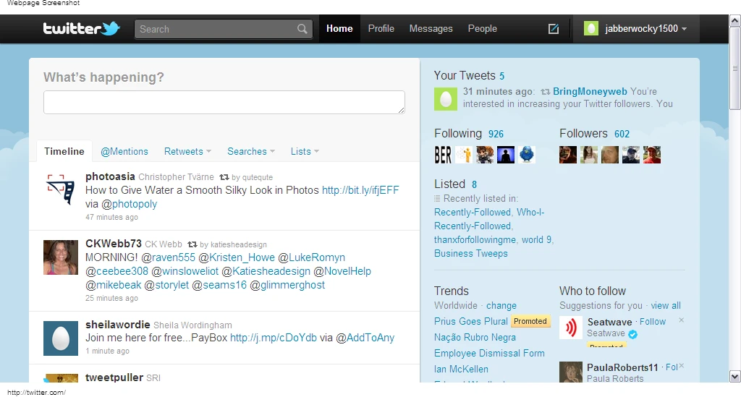The width and height of the screenshot is (741, 397).
Task: Click the Listed count 8
Action: [x=474, y=184]
